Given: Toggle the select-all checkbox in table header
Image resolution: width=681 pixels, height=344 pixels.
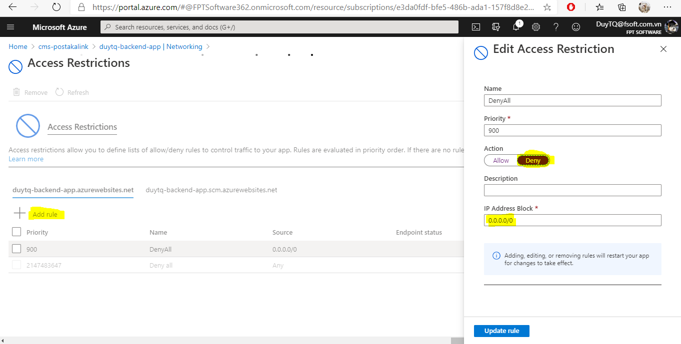Looking at the screenshot, I should coord(16,232).
